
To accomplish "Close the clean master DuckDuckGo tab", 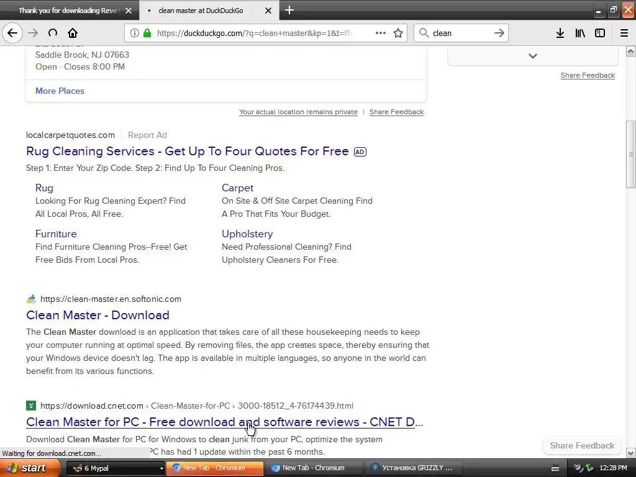I will click(268, 11).
